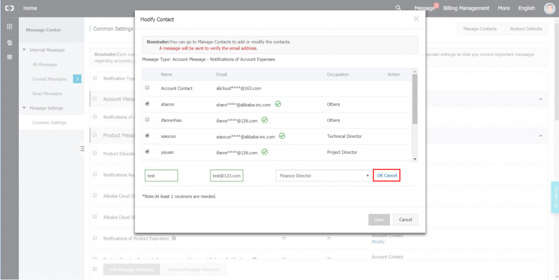Open the Contact Us side tab
This screenshot has height=280, width=559.
click(x=555, y=197)
